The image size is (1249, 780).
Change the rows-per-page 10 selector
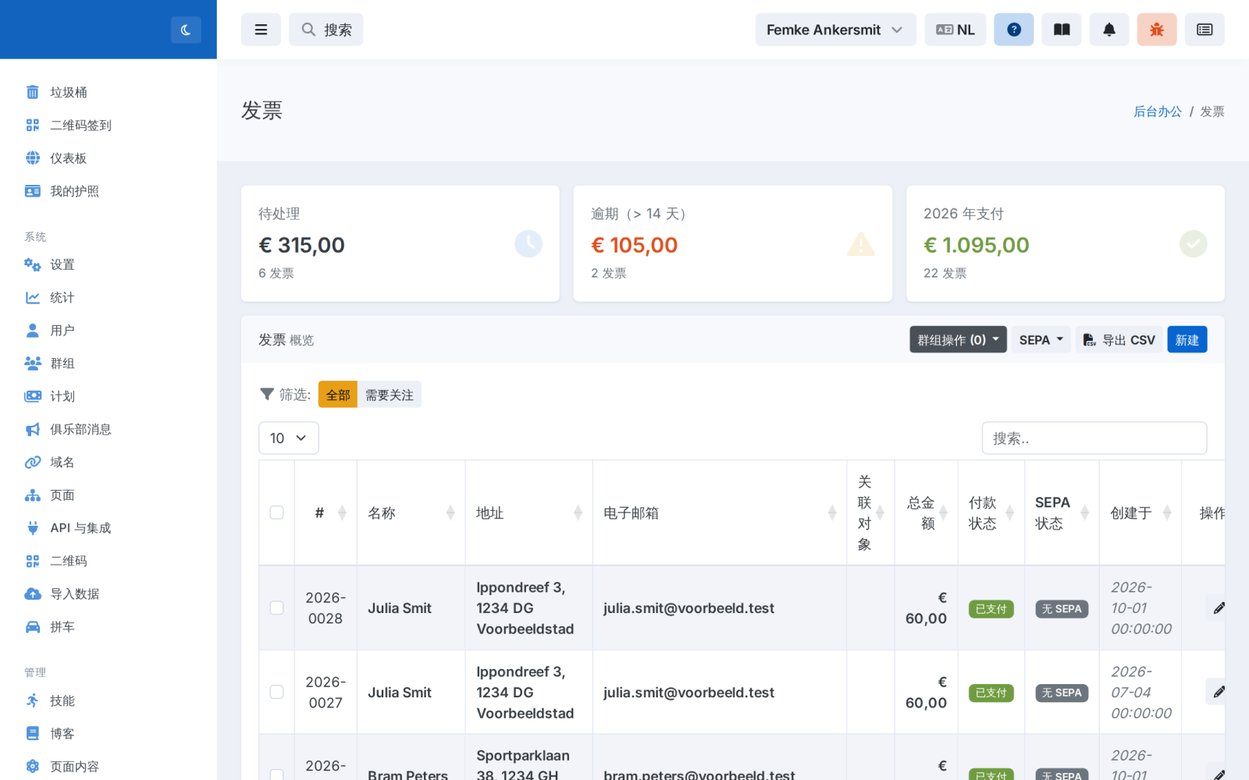tap(289, 438)
